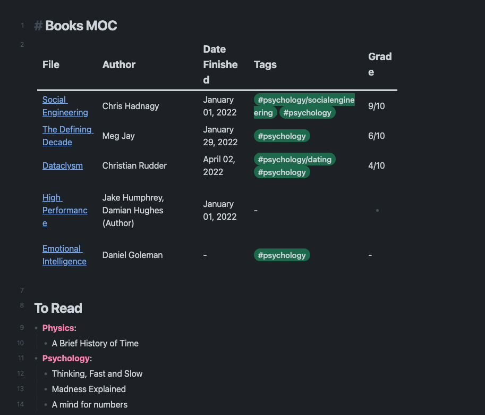Open the High Performance note link
485x415 pixels.
65,210
